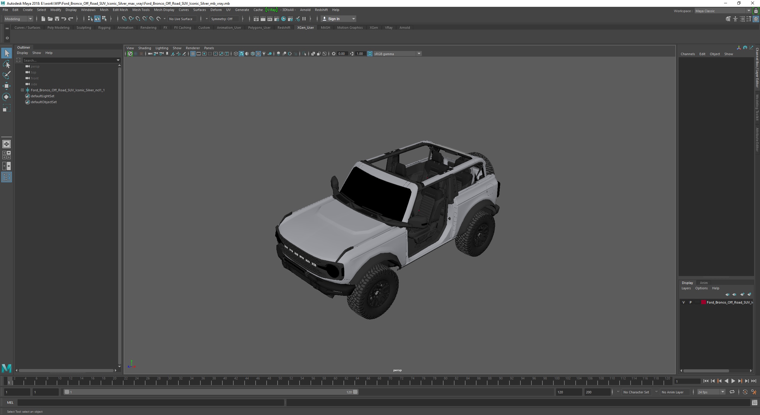
Task: Toggle looping playback mode
Action: (x=732, y=392)
